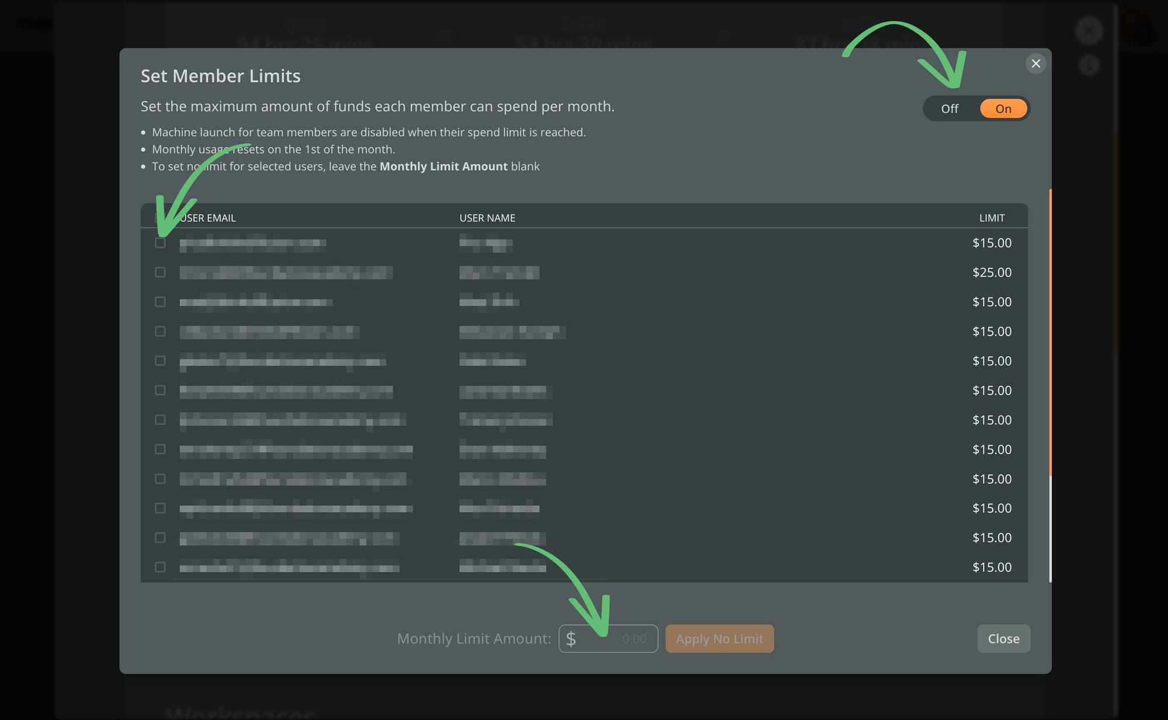Select checkbox for the $25.00 limit user

[x=160, y=272]
